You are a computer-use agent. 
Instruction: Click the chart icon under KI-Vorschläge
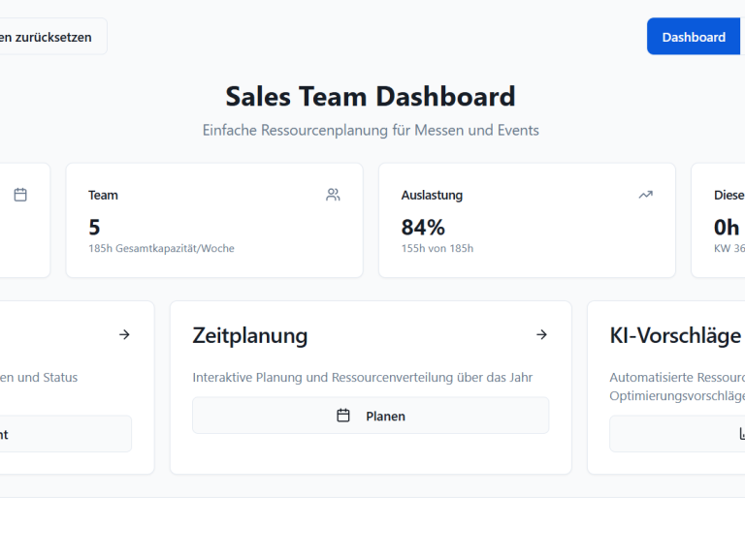741,434
